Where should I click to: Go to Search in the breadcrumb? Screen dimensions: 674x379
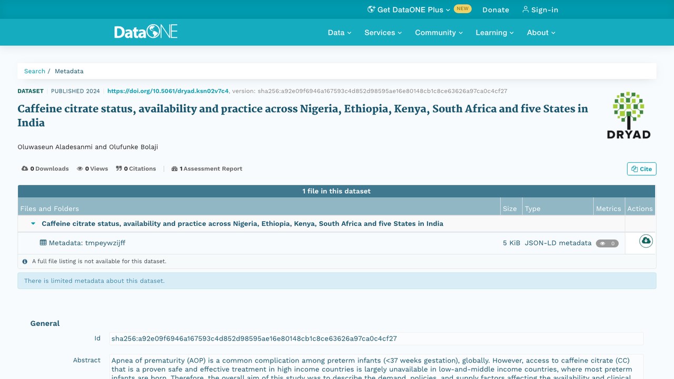coord(35,71)
